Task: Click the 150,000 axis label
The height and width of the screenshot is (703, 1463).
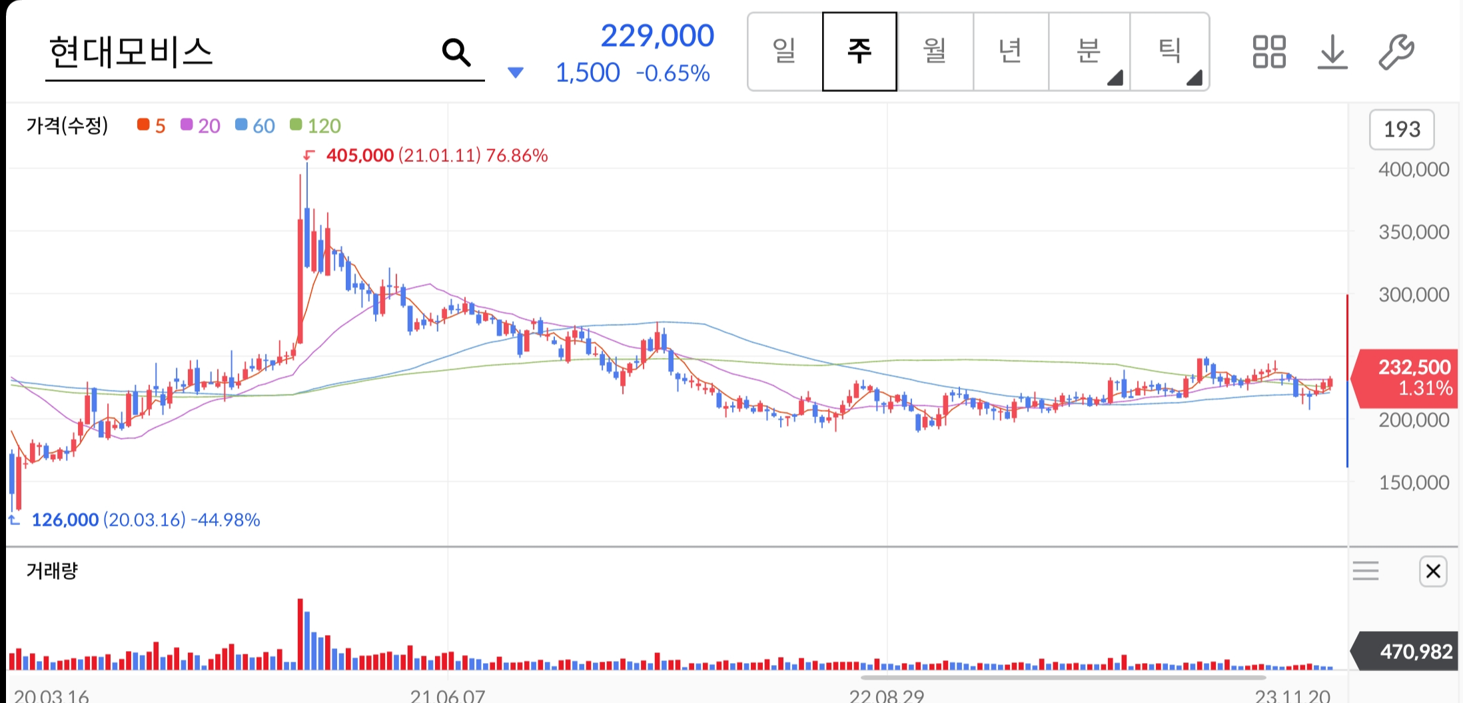Action: click(x=1414, y=482)
